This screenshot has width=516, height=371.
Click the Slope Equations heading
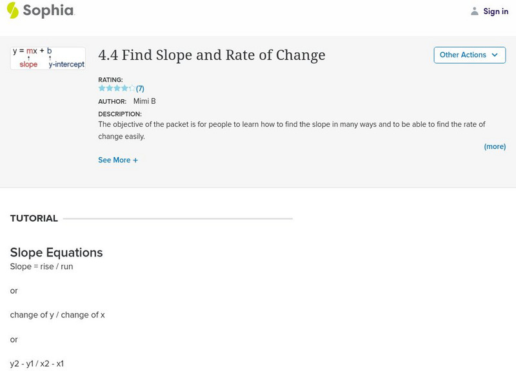[x=56, y=252]
